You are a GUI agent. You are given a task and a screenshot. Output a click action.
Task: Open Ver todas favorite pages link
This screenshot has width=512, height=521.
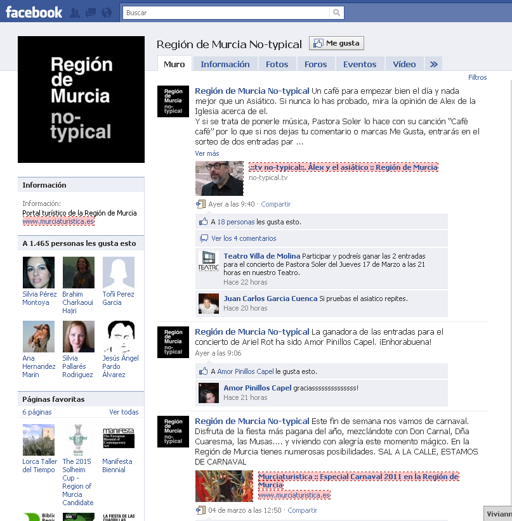tap(124, 412)
